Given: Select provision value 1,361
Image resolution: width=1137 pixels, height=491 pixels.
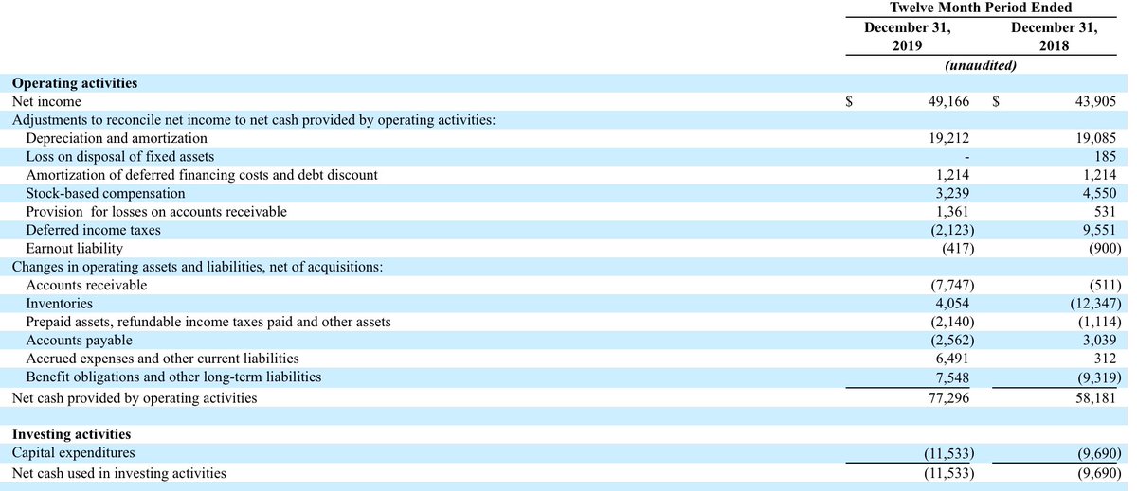Looking at the screenshot, I should (x=953, y=211).
